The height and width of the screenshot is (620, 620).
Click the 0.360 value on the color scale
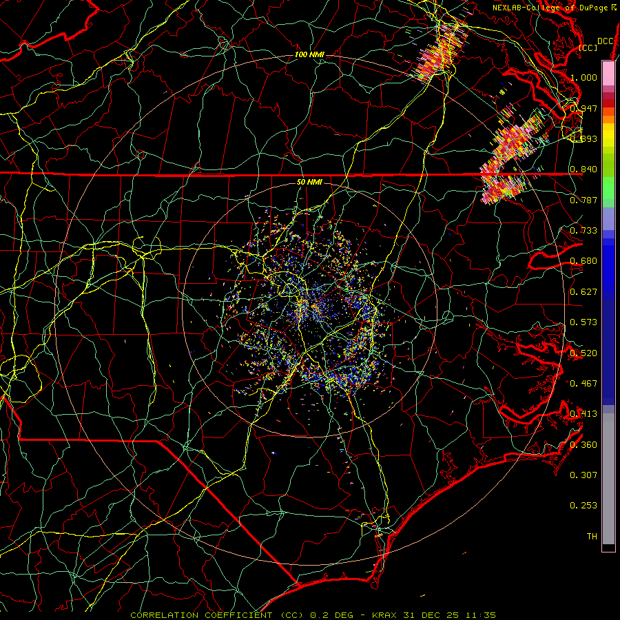click(x=583, y=445)
